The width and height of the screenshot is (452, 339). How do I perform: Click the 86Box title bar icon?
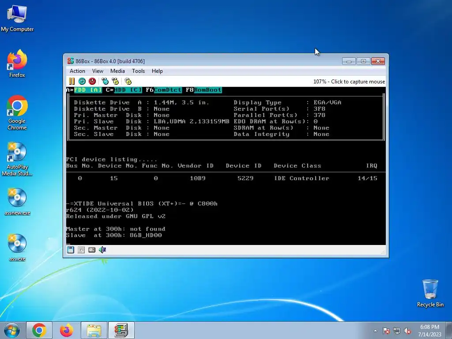(x=70, y=61)
